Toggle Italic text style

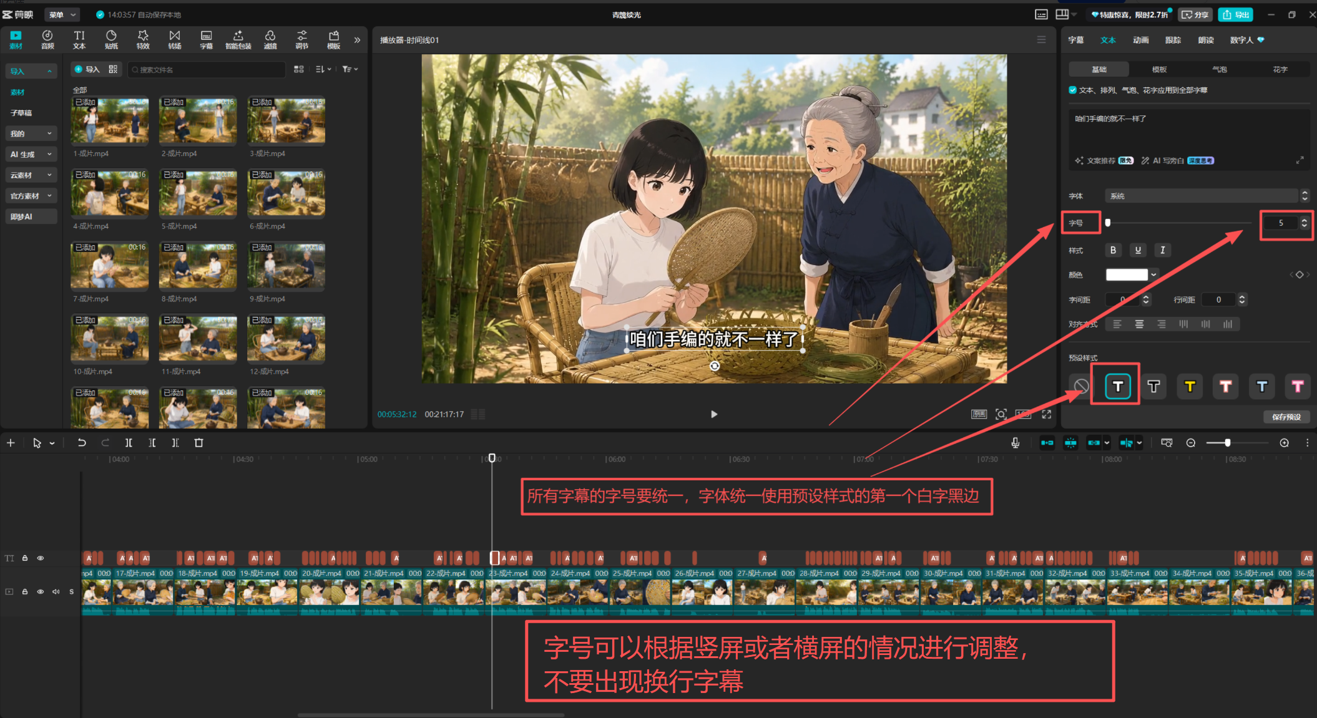pyautogui.click(x=1162, y=250)
